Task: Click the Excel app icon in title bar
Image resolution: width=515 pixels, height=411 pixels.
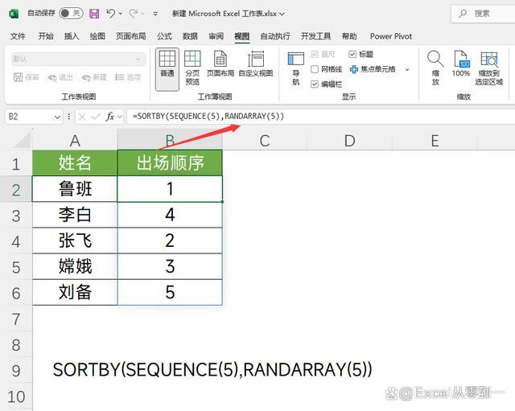Action: (14, 14)
